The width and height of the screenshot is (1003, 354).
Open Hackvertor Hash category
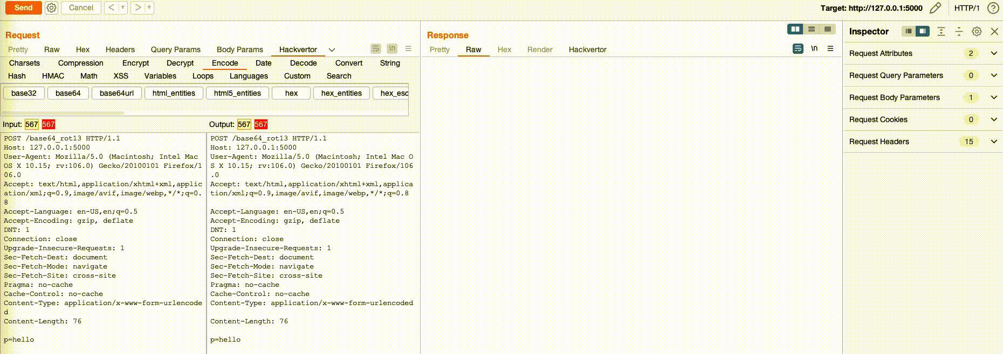17,76
